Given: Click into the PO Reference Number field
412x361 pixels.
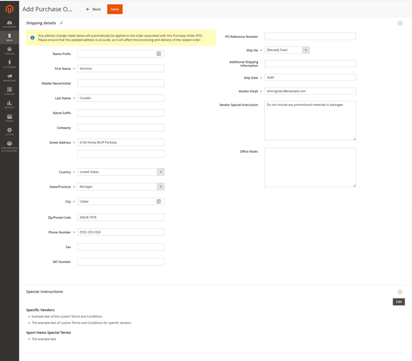Looking at the screenshot, I should pos(310,37).
